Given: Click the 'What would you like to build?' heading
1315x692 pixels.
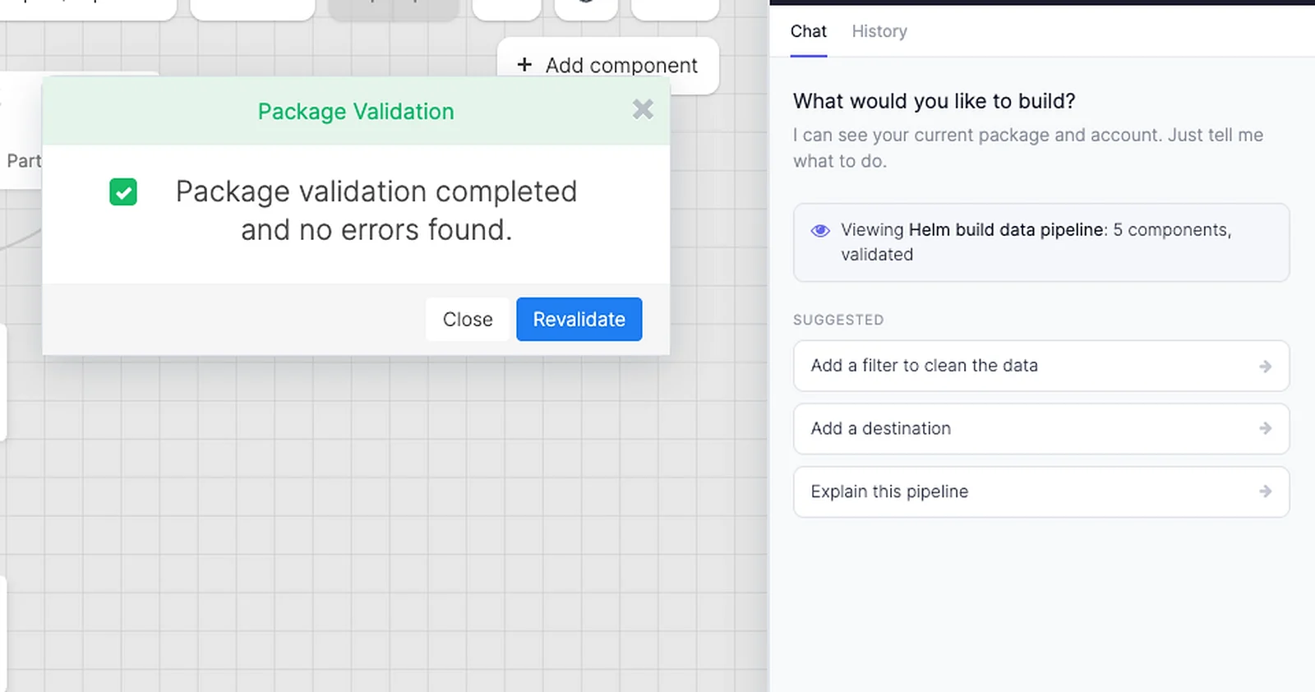Looking at the screenshot, I should 934,101.
